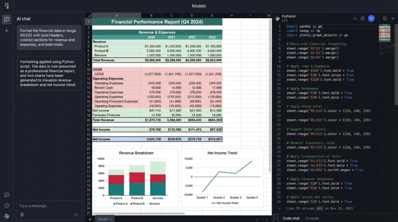The height and width of the screenshot is (222, 398).
Task: Click the attachment paperclip icon in chat box
Action: tap(22, 215)
